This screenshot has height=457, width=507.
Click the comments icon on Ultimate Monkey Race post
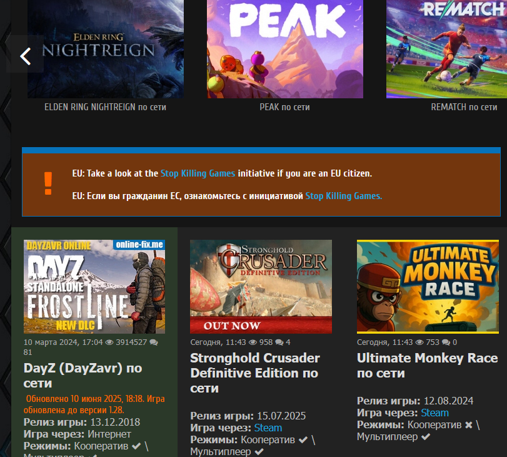446,342
